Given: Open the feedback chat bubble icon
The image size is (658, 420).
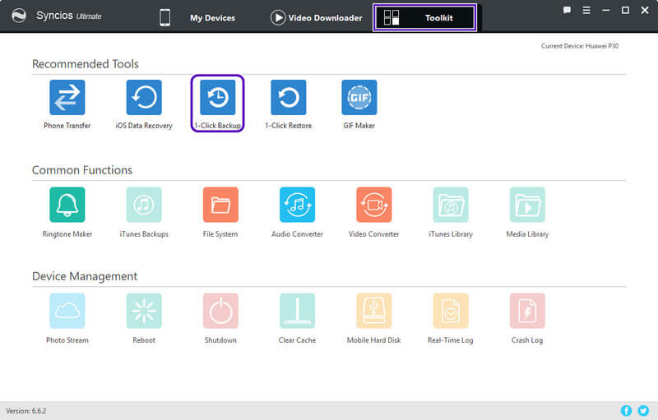Looking at the screenshot, I should 567,10.
